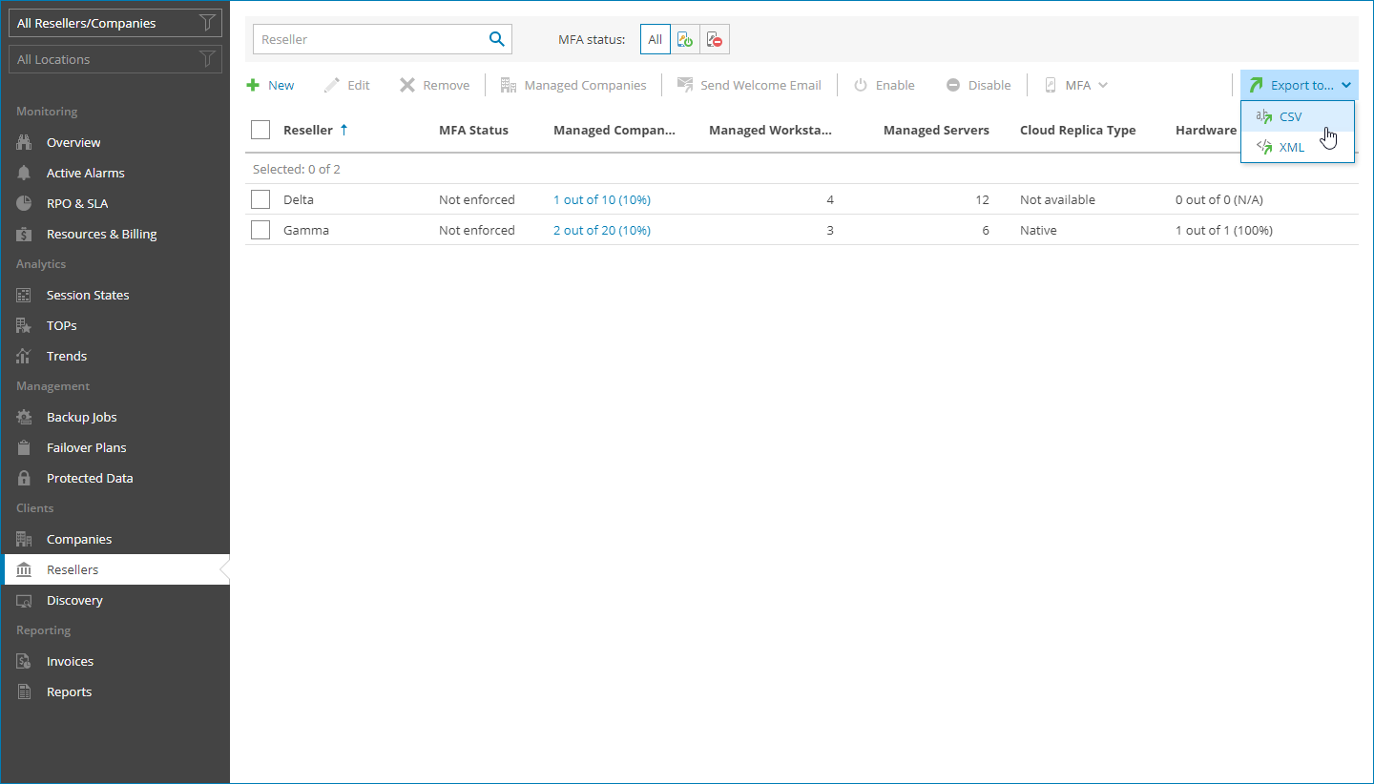1374x784 pixels.
Task: Go to Active Alarms section
Action: click(115, 173)
